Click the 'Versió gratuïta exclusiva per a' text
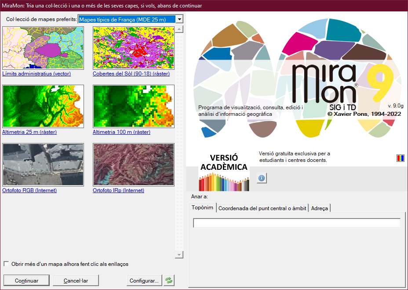 point(294,154)
